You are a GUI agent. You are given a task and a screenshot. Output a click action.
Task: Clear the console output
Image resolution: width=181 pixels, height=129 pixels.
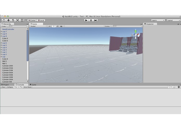click(3, 87)
